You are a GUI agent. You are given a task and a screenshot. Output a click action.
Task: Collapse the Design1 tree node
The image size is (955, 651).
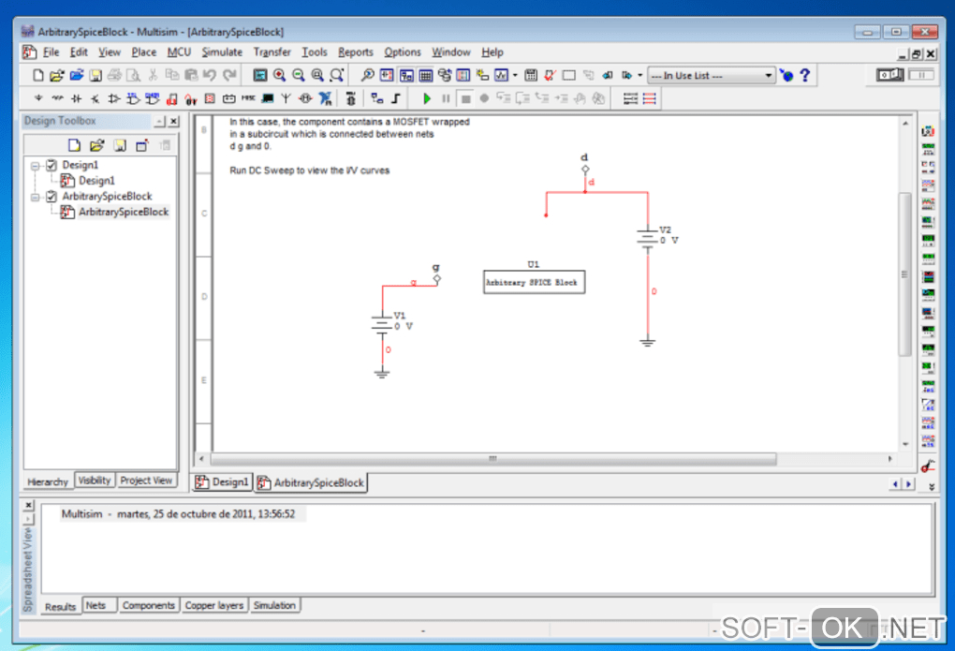tap(36, 165)
